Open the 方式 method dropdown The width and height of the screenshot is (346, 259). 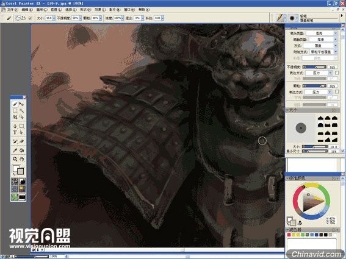tap(320, 46)
